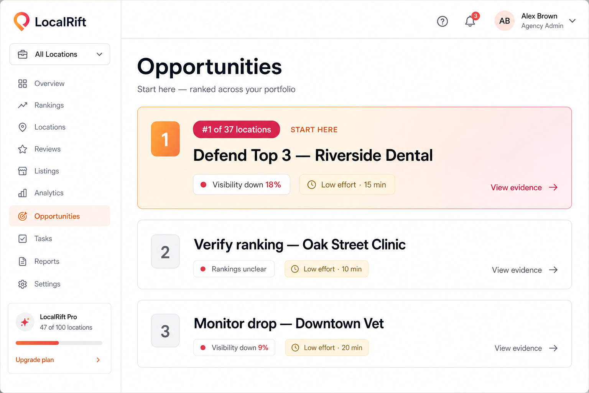The height and width of the screenshot is (393, 589).
Task: Click the #1 of 37 locations pill
Action: click(x=236, y=129)
